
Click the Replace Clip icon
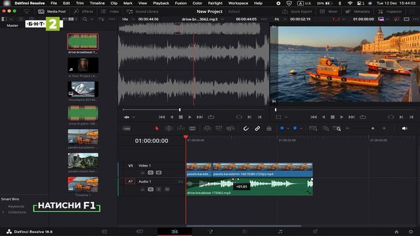click(230, 128)
